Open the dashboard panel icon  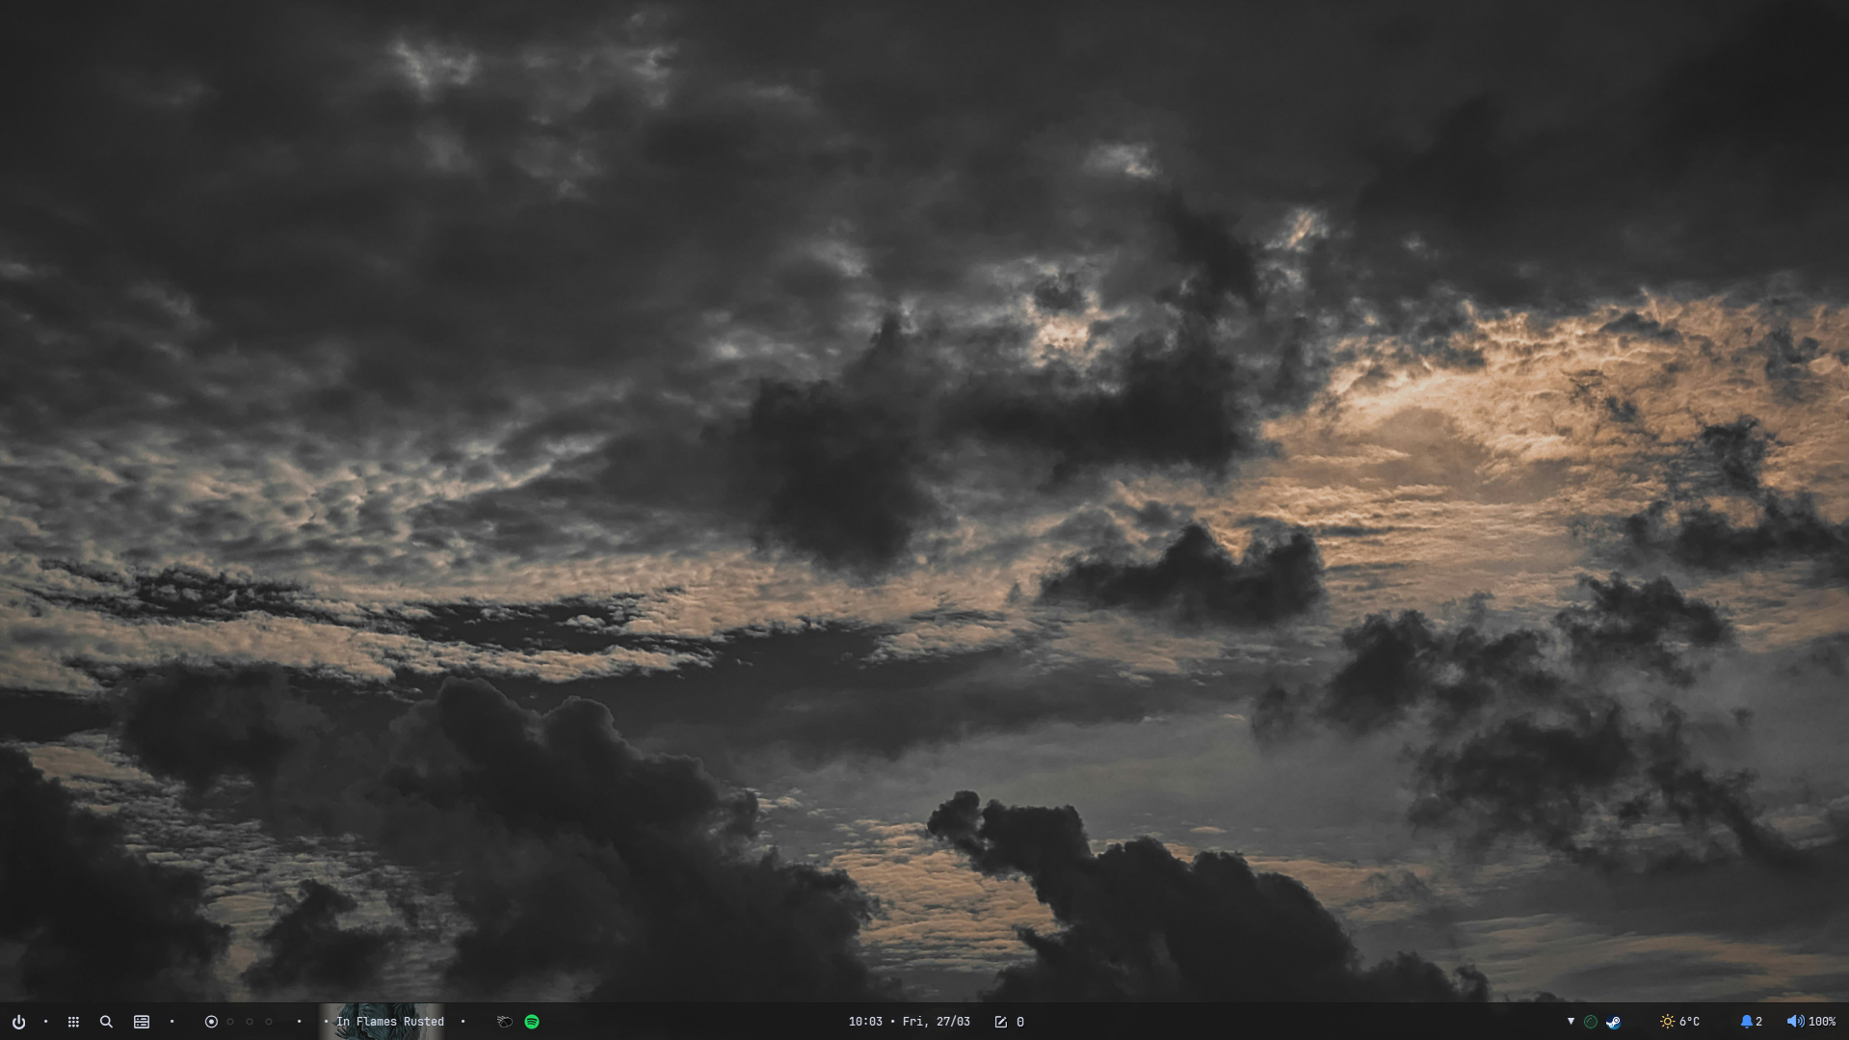click(142, 1022)
